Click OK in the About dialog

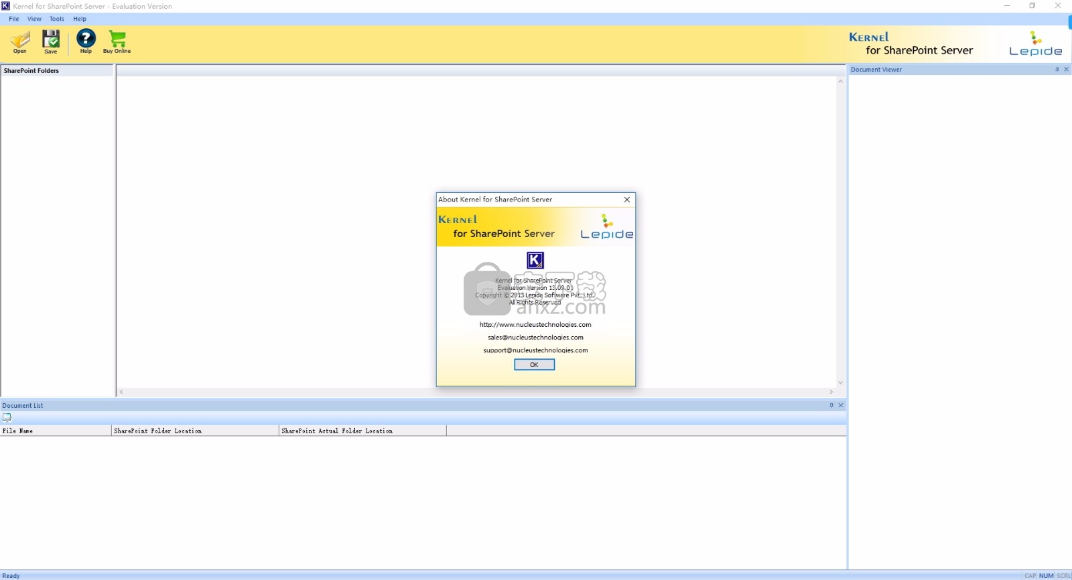pos(534,365)
